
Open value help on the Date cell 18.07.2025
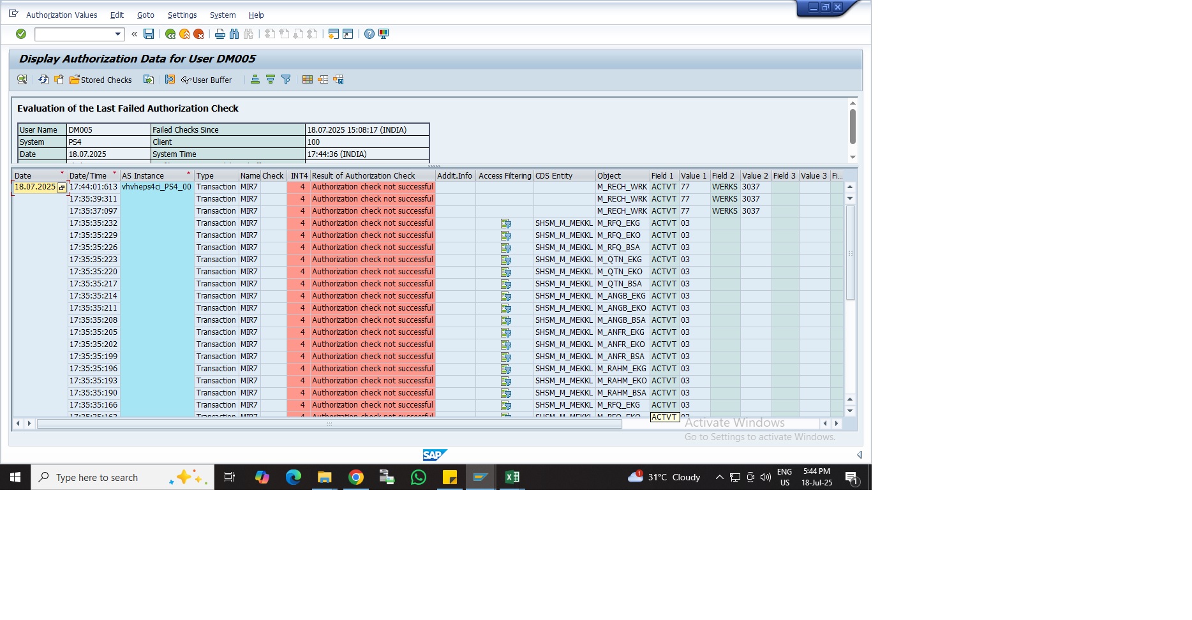[x=62, y=188]
